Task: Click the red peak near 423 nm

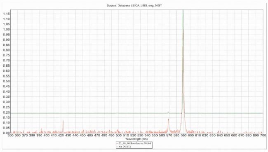Action: tap(63, 126)
